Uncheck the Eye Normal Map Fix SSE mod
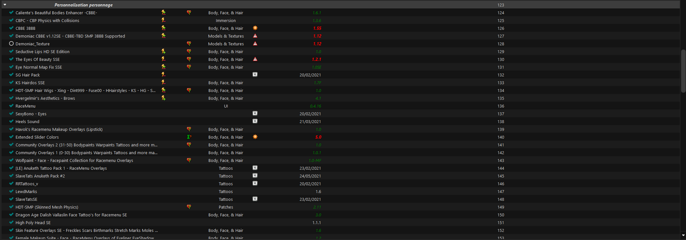Screen dimensions: 686x240 click(x=11, y=67)
